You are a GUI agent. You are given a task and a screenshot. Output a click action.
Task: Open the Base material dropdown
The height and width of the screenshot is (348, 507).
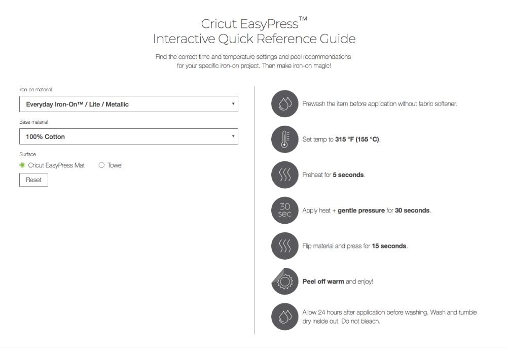(x=128, y=136)
